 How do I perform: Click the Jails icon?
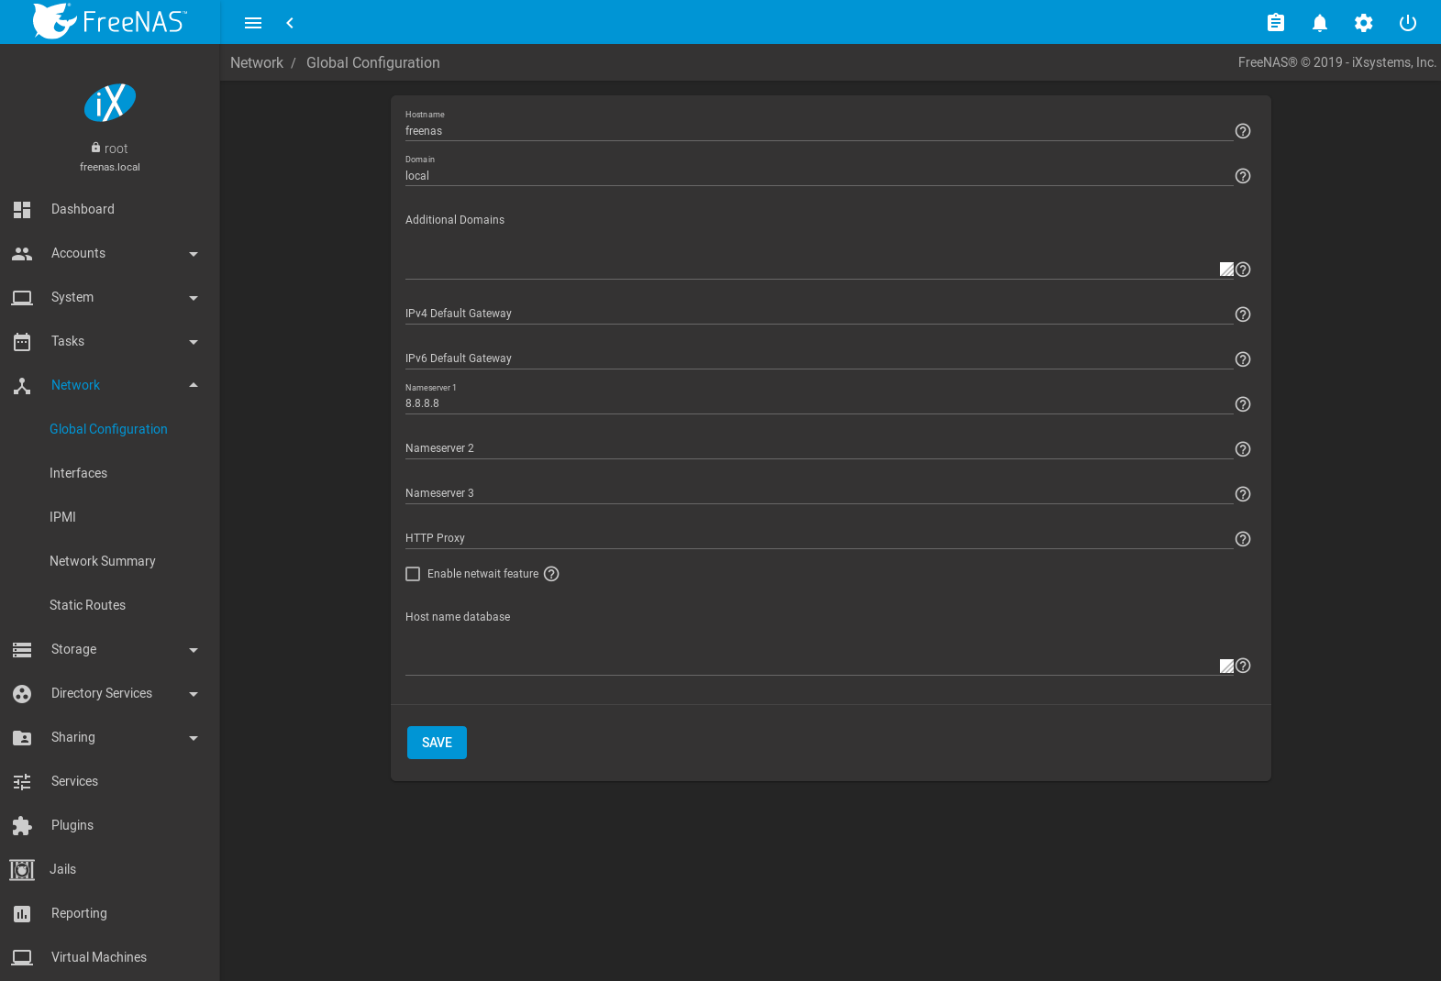click(x=22, y=869)
